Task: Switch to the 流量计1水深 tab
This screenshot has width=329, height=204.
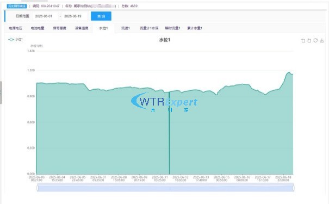Action: [x=149, y=28]
